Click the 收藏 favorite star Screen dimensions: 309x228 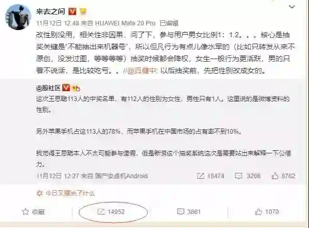tap(33, 212)
